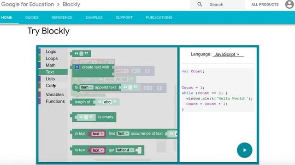Screen dimensions: 295x165
Task: Open the Language JavaScript dropdown
Action: click(x=228, y=55)
